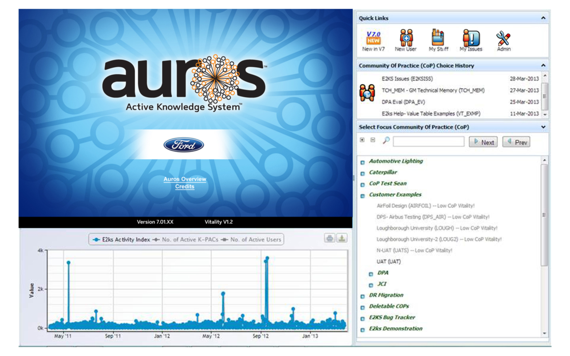Open the My Stuff quick link
This screenshot has width=570, height=356.
coord(439,41)
